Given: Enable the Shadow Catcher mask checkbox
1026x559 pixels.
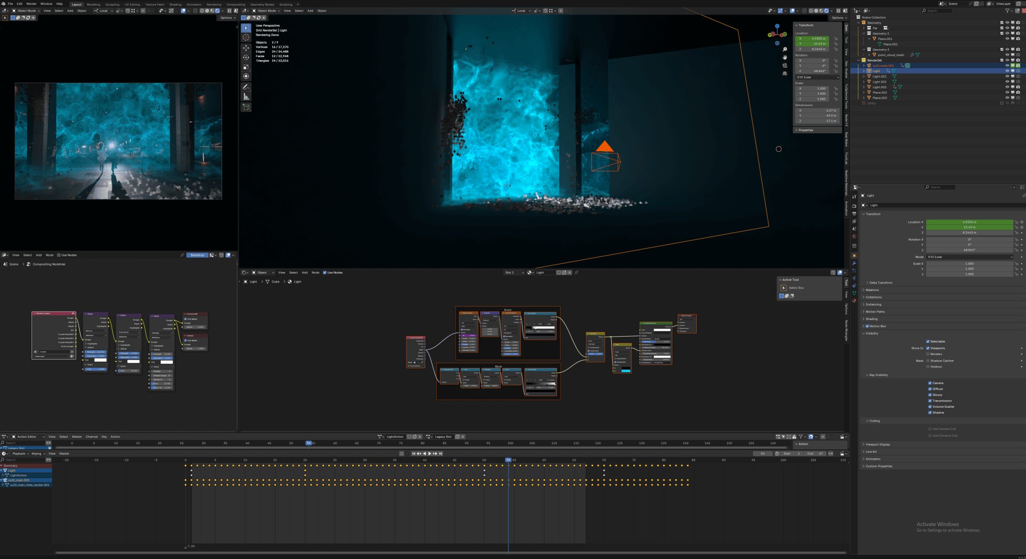Looking at the screenshot, I should point(928,361).
